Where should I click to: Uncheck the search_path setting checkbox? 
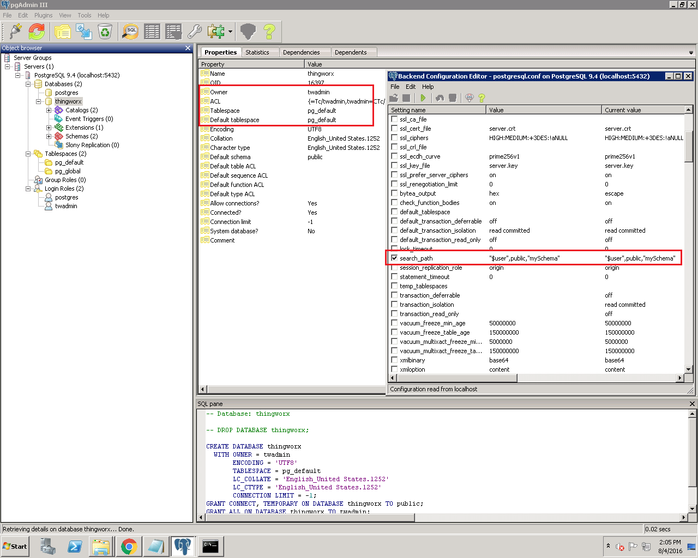point(394,258)
